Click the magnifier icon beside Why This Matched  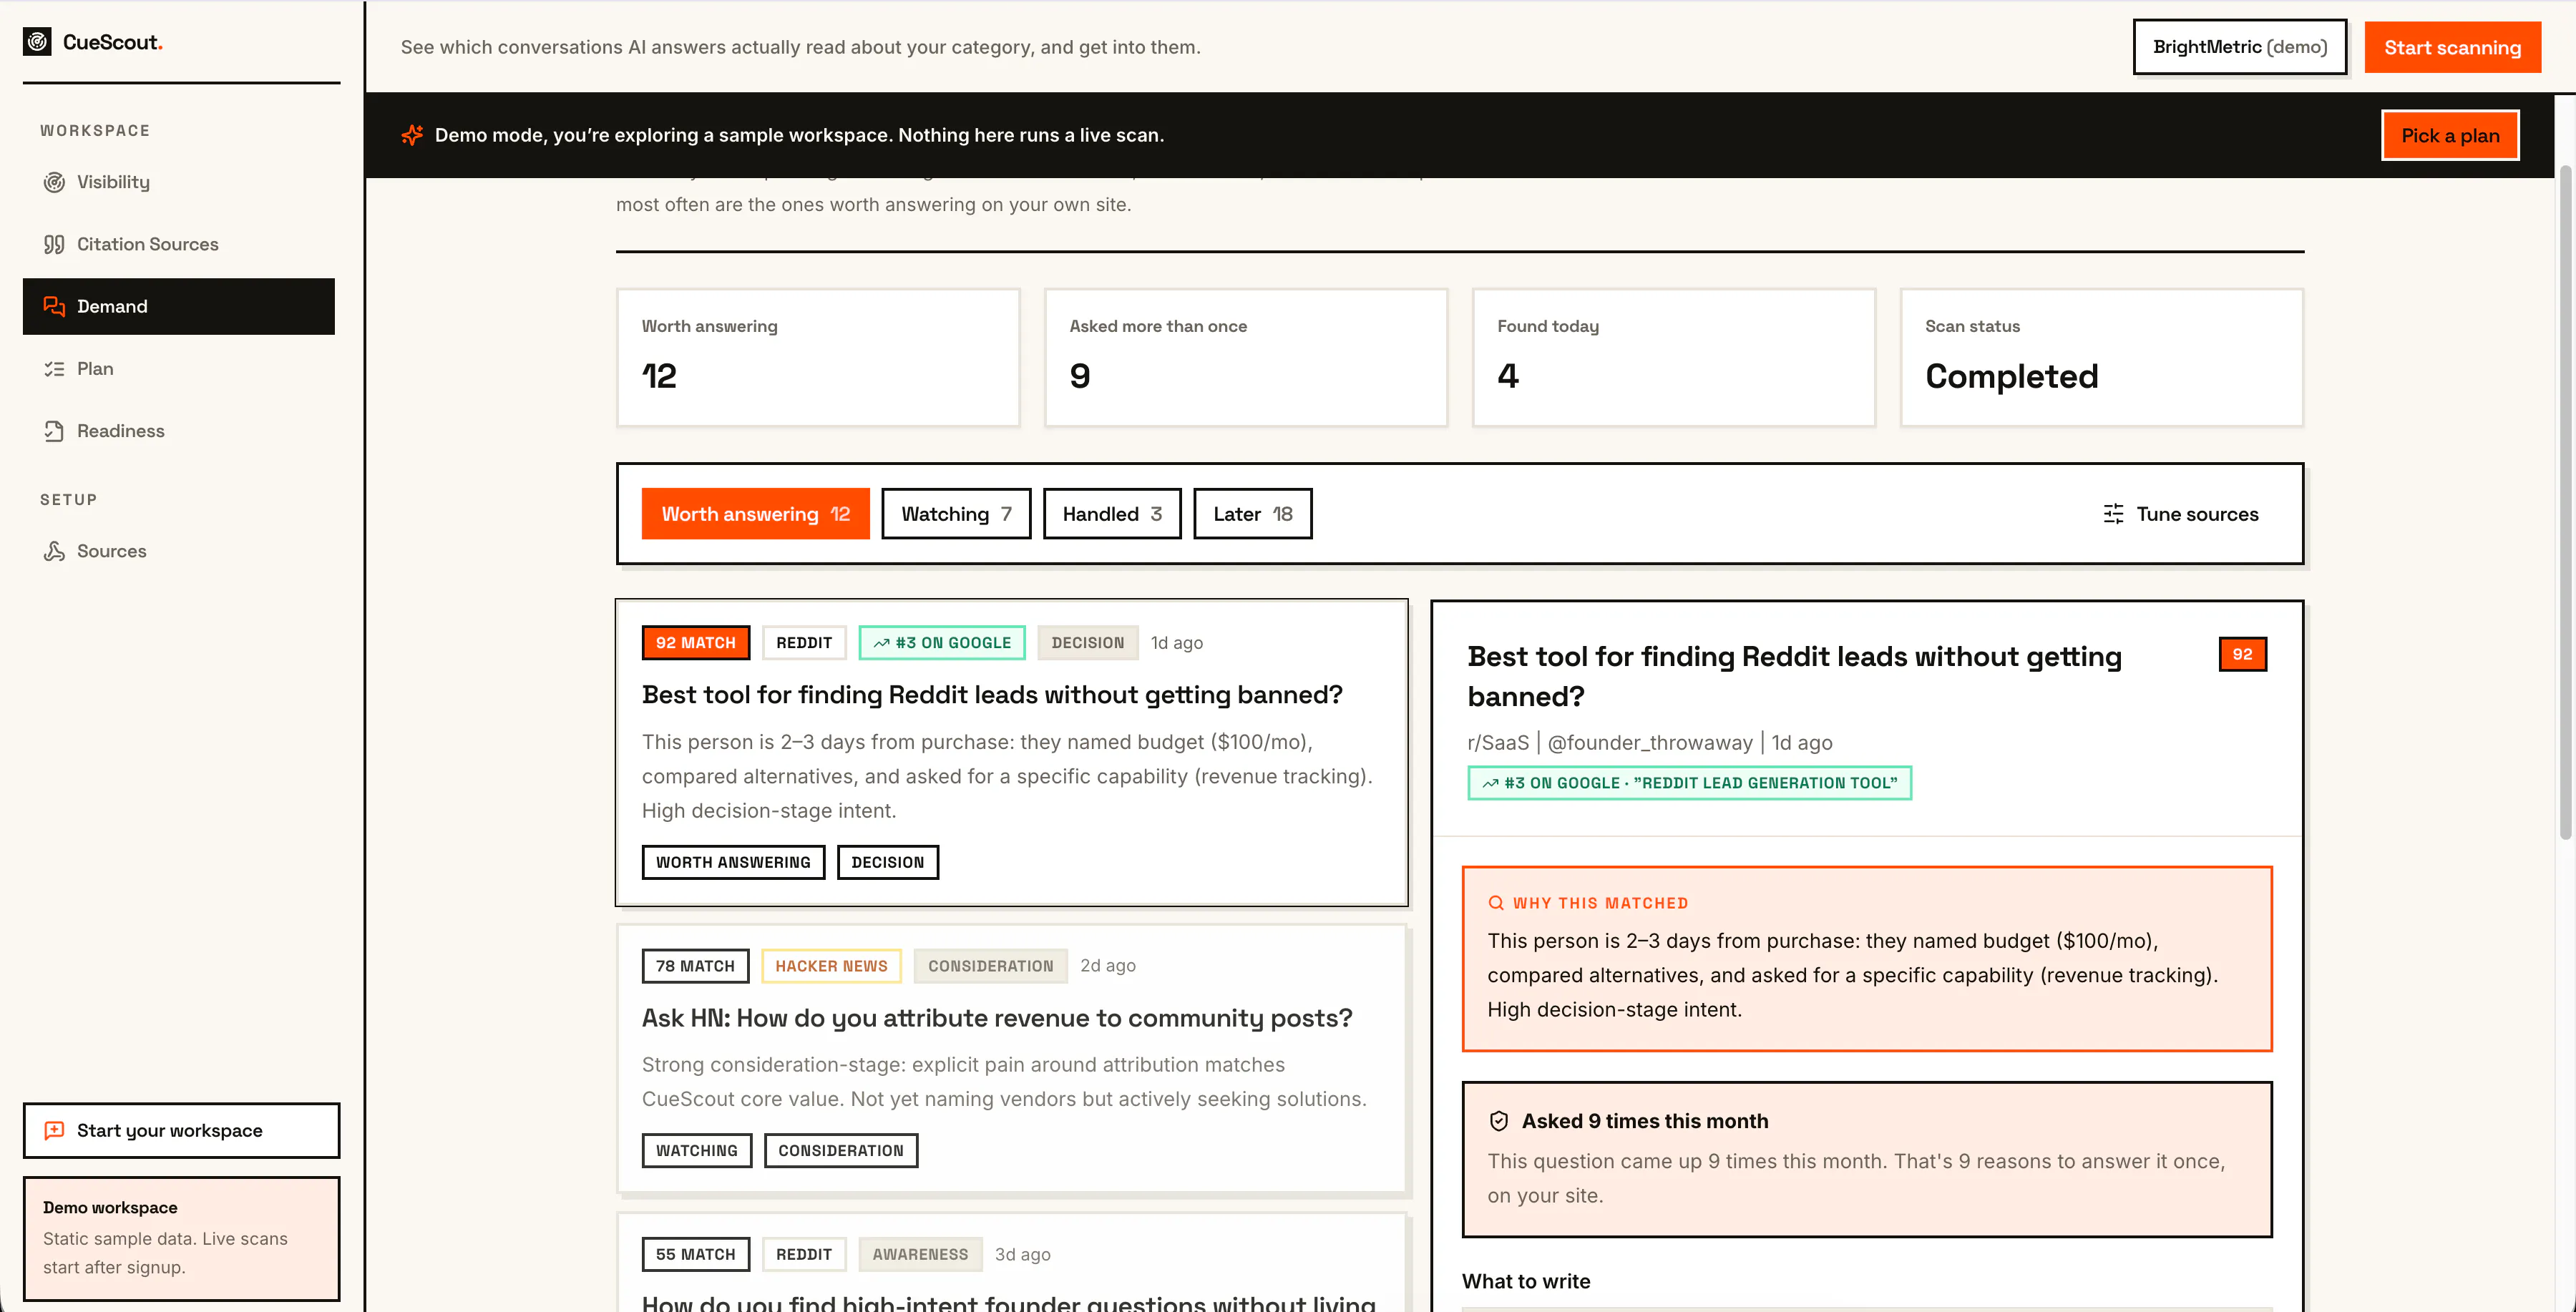coord(1496,903)
